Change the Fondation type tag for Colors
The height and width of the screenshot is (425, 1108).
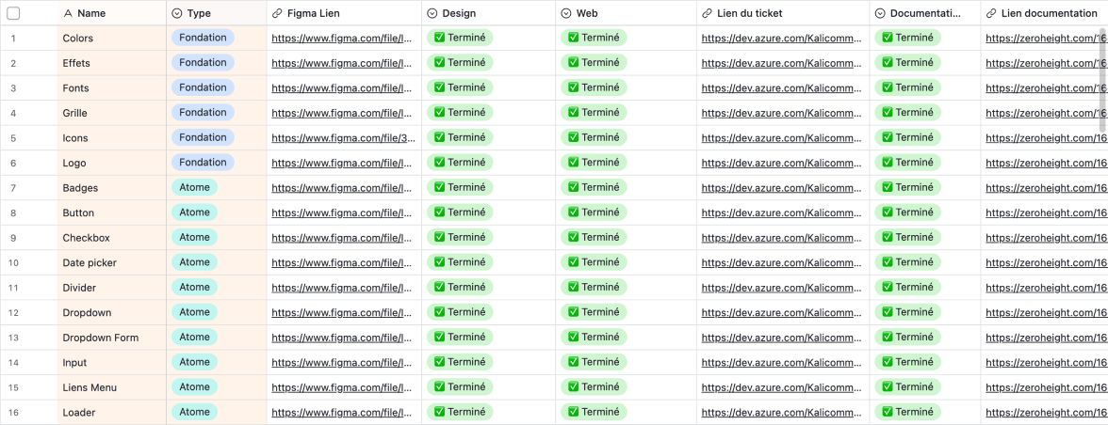[203, 38]
